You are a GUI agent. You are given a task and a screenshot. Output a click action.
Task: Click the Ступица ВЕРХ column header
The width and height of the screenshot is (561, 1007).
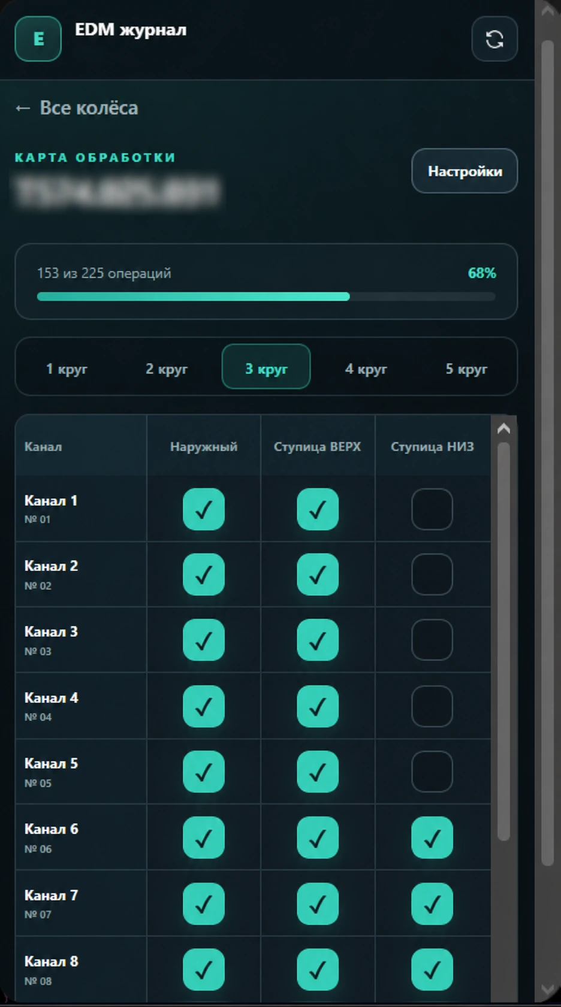coord(318,447)
